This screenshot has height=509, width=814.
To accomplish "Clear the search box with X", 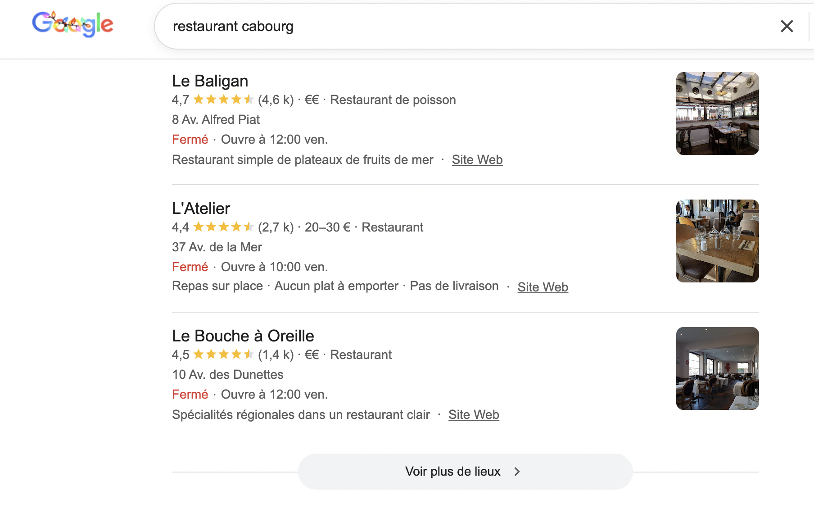I will coord(787,26).
